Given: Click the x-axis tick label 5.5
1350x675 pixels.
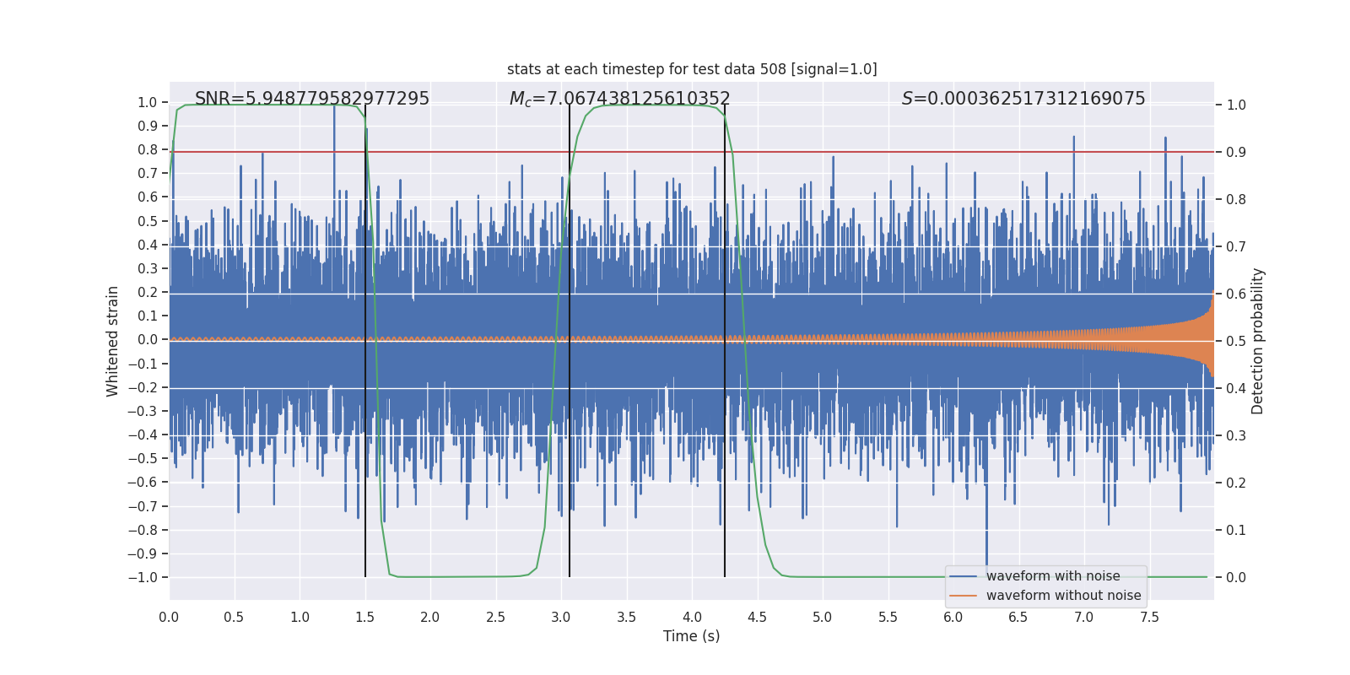Looking at the screenshot, I should coord(888,617).
